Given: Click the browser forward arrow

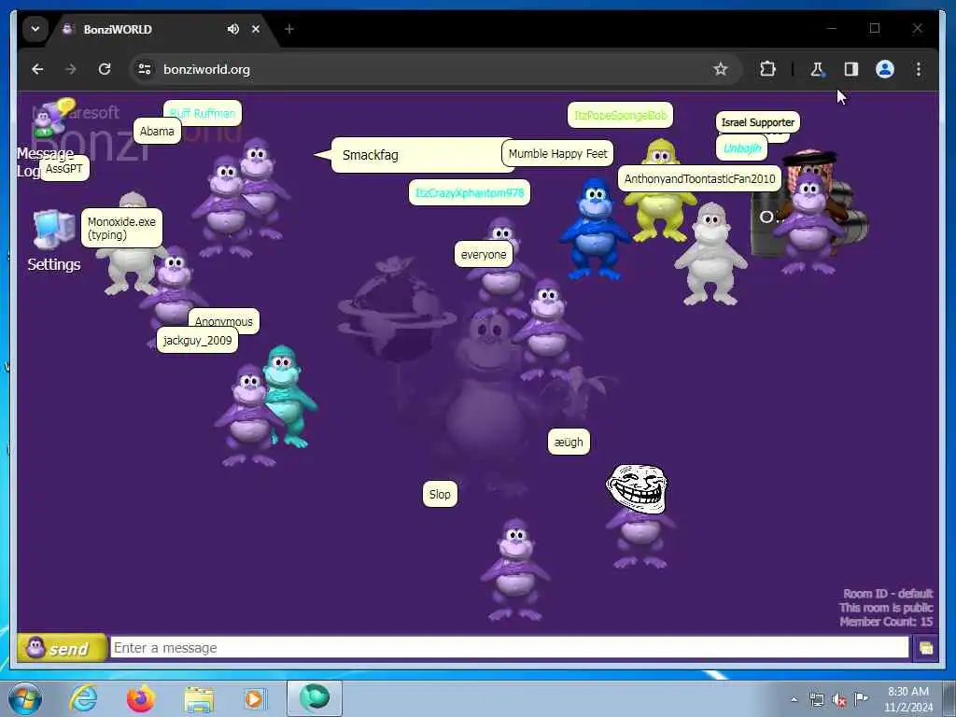Looking at the screenshot, I should tap(71, 69).
